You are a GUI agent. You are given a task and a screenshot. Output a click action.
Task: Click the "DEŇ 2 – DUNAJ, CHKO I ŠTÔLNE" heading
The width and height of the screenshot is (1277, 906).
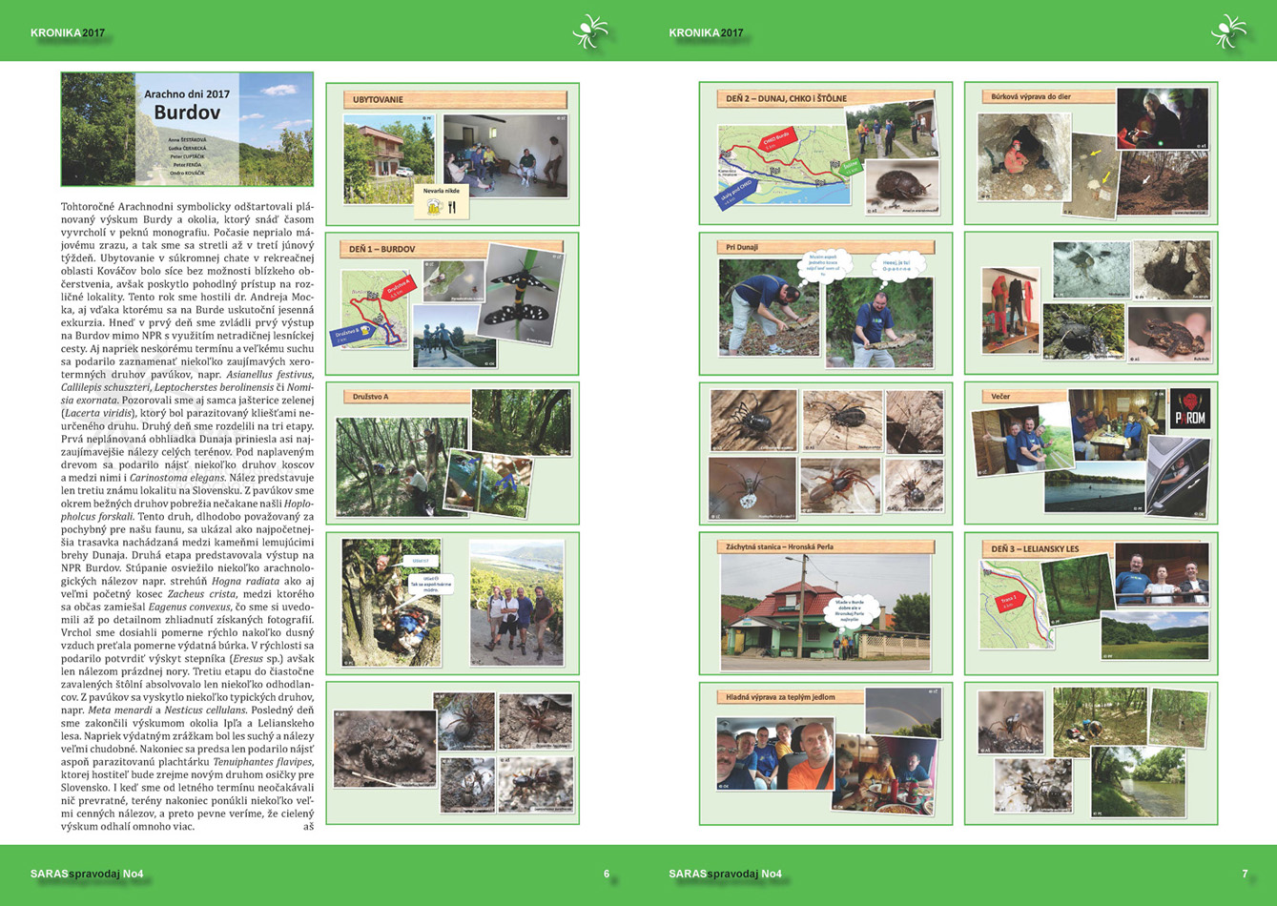pyautogui.click(x=787, y=98)
